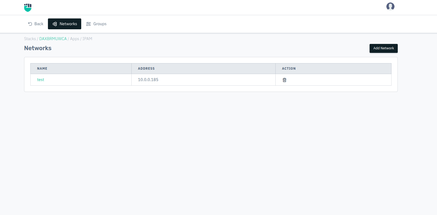The width and height of the screenshot is (437, 215).
Task: Click the Stacks breadcrumb
Action: 30,39
